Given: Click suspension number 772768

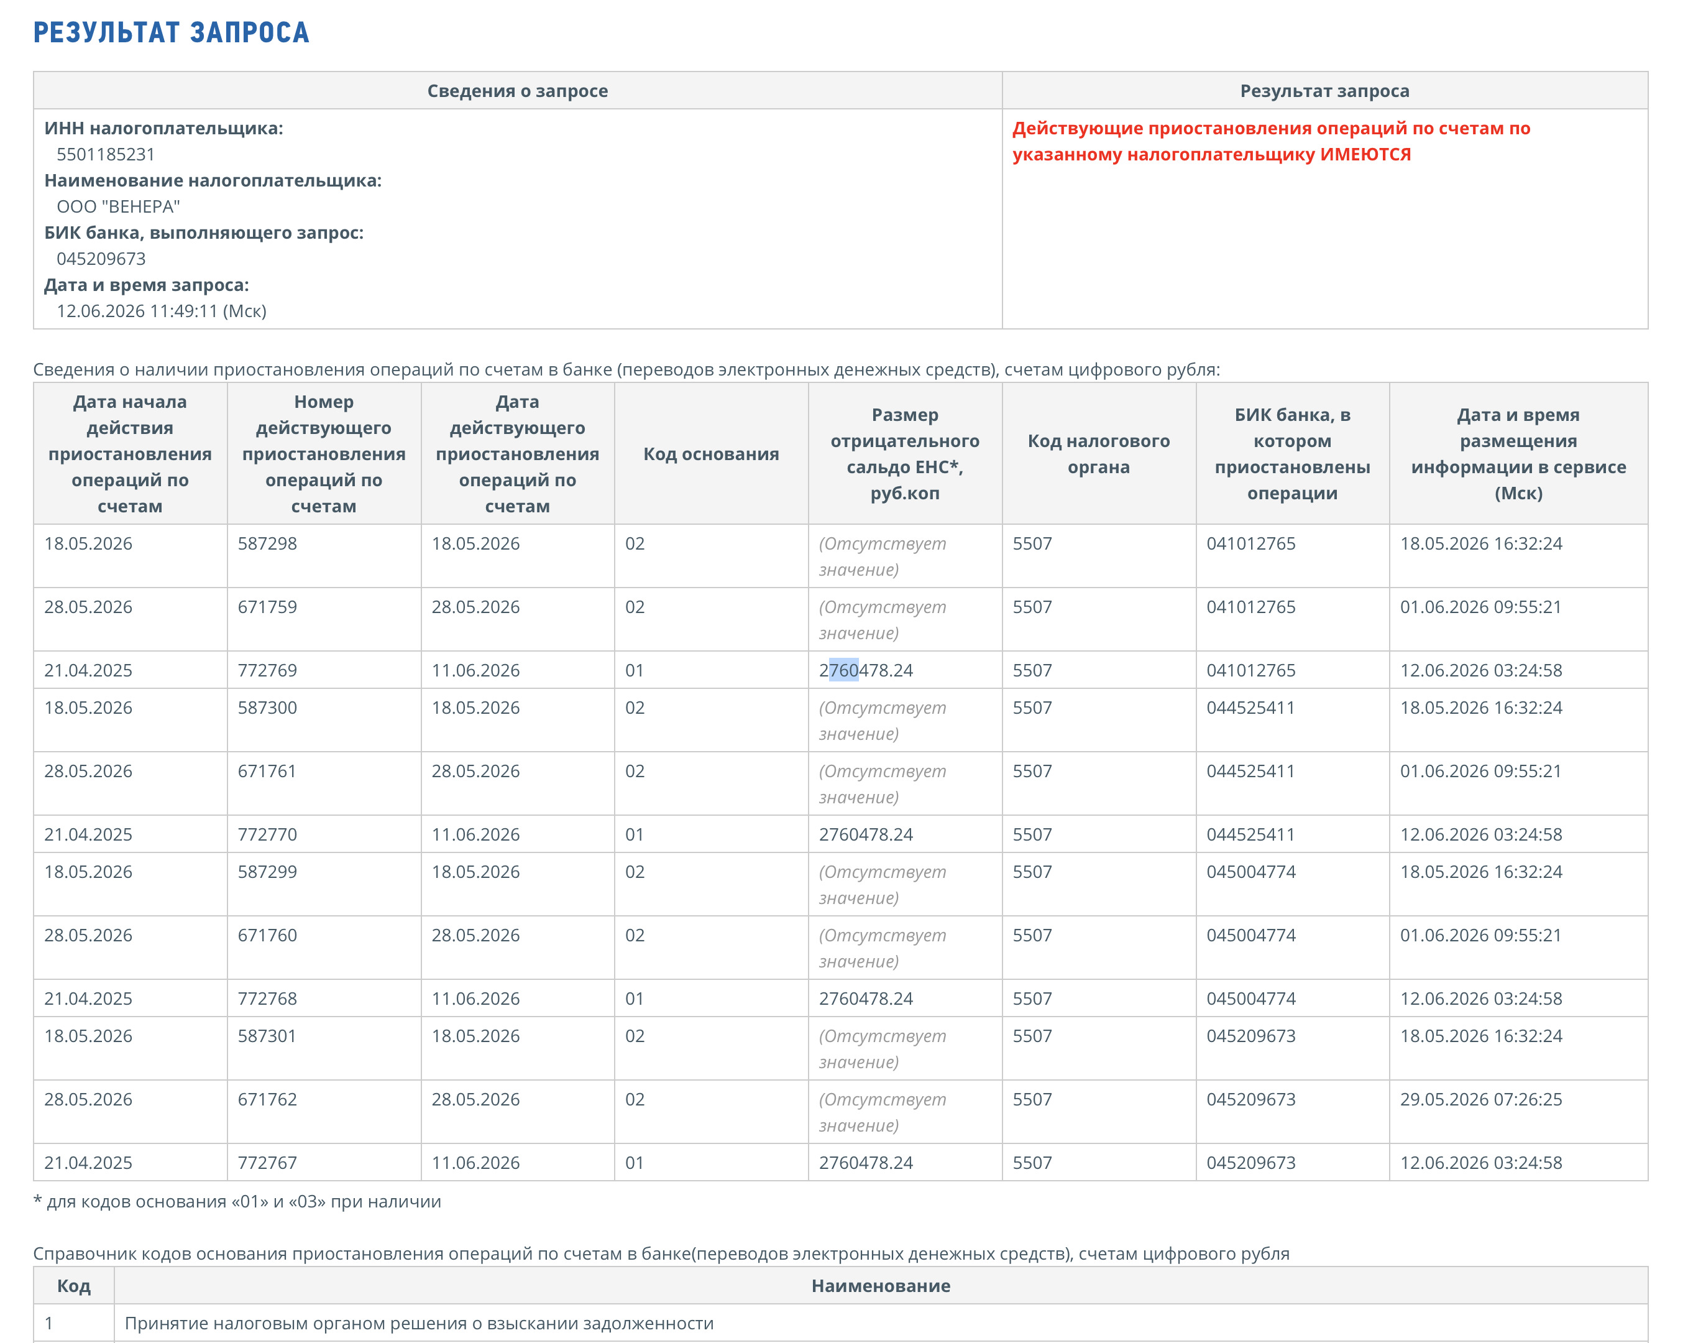Looking at the screenshot, I should (x=268, y=999).
